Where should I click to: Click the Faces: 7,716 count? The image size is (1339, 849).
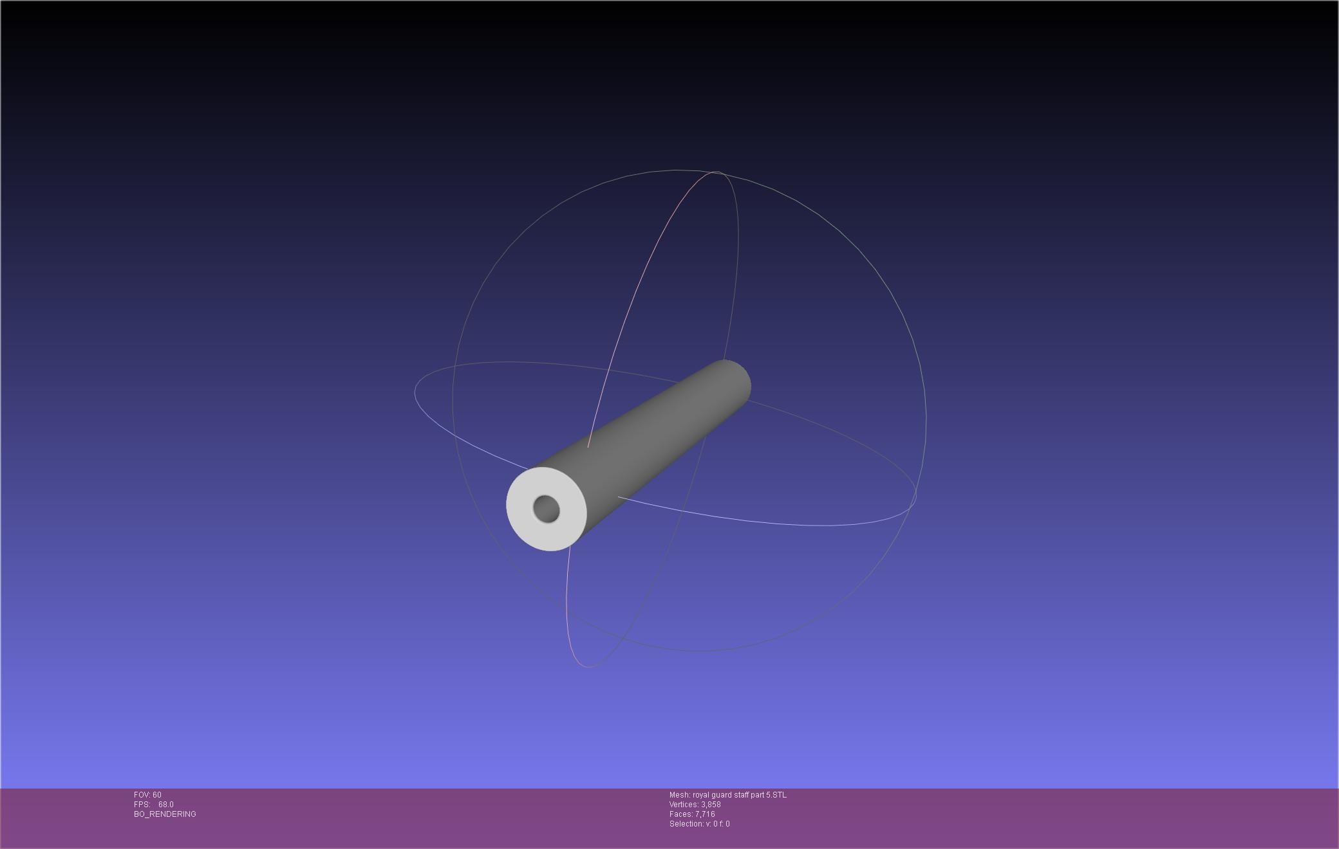coord(692,814)
